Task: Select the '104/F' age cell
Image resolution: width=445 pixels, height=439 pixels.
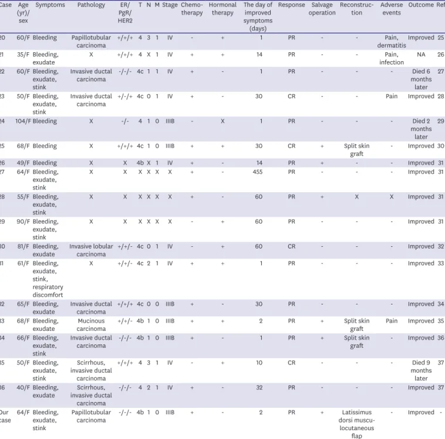Action: (x=23, y=121)
